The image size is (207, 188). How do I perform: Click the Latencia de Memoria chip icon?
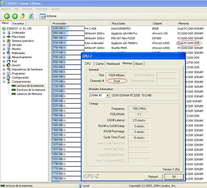(x=14, y=94)
